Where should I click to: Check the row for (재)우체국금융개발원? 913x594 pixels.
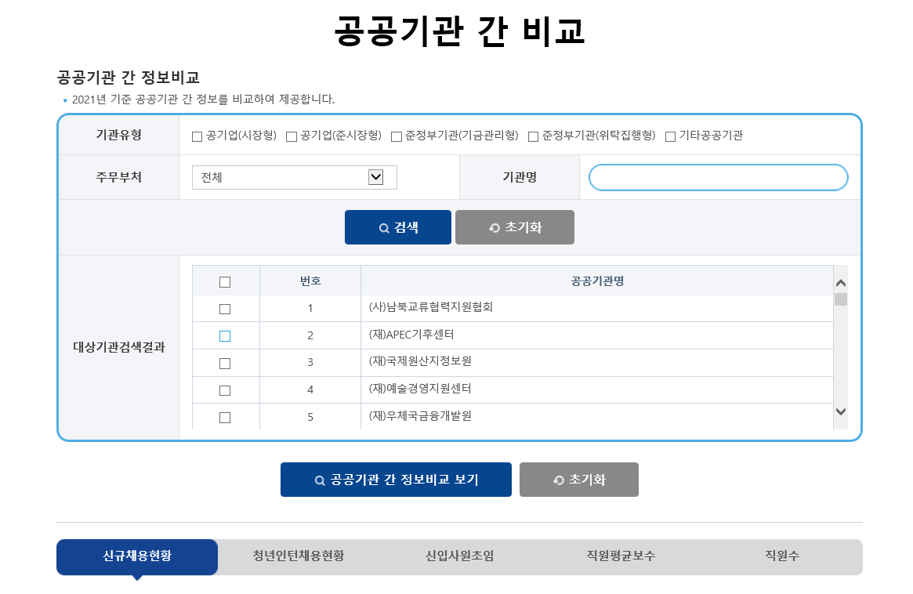(224, 417)
